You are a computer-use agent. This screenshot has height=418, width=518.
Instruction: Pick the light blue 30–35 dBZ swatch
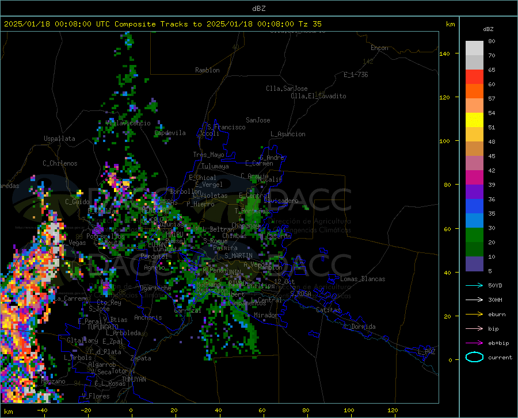474,221
